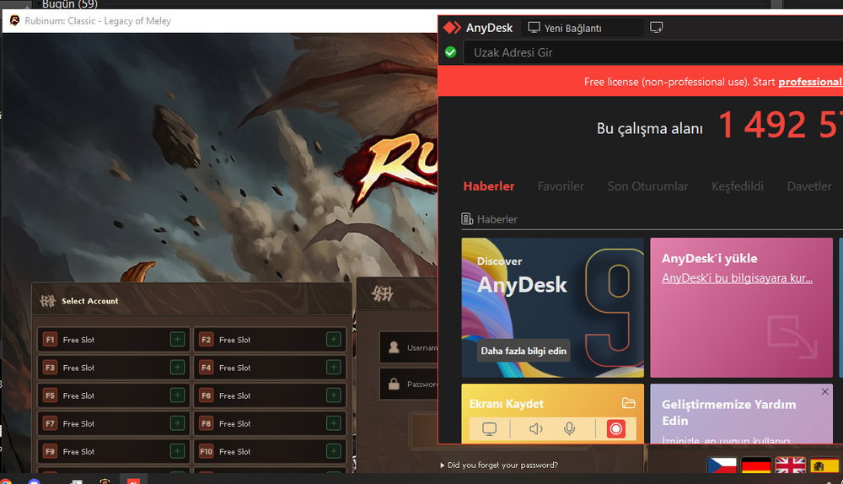Screen dimensions: 843x484
Task: Toggle speaker audio in the Ekranı Kaydet card
Action: tap(535, 429)
